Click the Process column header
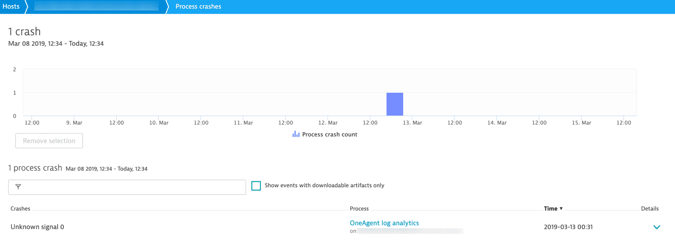Image resolution: width=675 pixels, height=242 pixels. pyautogui.click(x=359, y=209)
